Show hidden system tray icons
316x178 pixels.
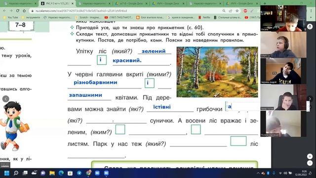coord(258,173)
